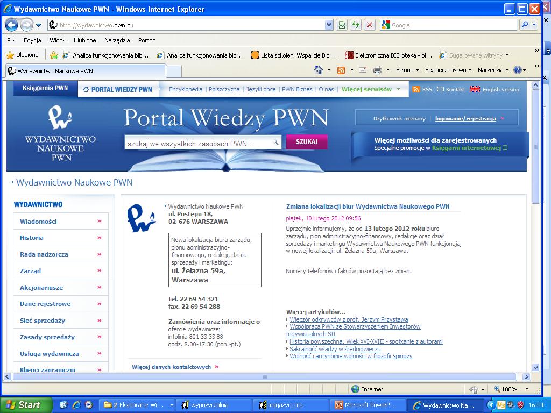Open the Księgarni internetowej link
The width and height of the screenshot is (551, 413).
coord(467,148)
